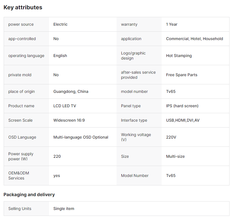Click the 'app-controlled' attribute label
234x219 pixels.
point(22,39)
